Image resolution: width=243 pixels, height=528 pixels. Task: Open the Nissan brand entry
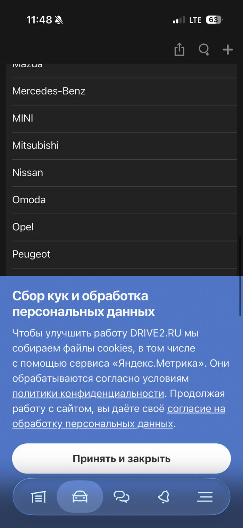click(28, 172)
